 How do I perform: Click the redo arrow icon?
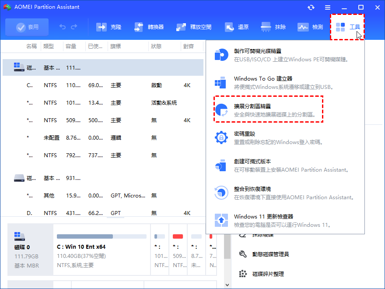point(74,27)
